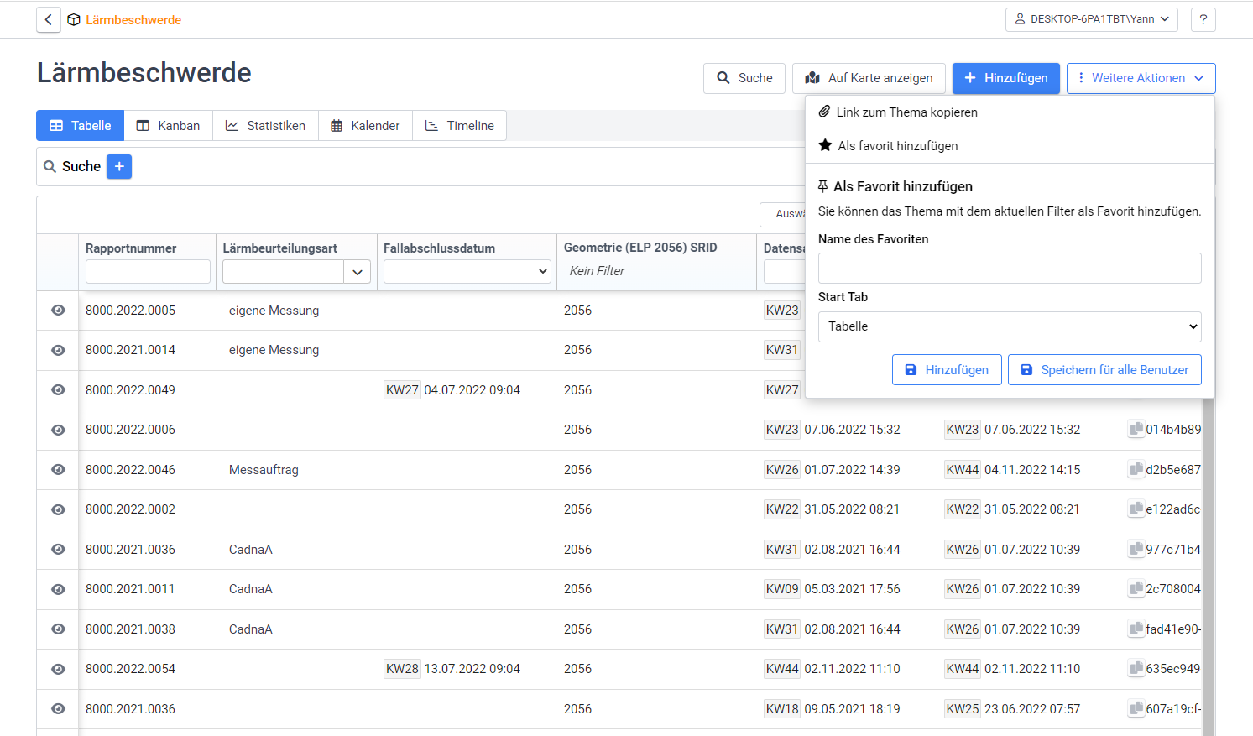The image size is (1253, 736).
Task: Copy the ID 635ec949 with copy icon
Action: [x=1136, y=669]
